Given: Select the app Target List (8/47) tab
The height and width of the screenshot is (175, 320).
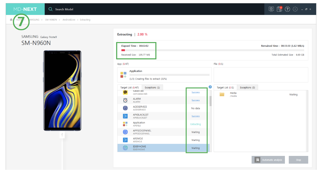Looking at the screenshot, I should (129, 87).
